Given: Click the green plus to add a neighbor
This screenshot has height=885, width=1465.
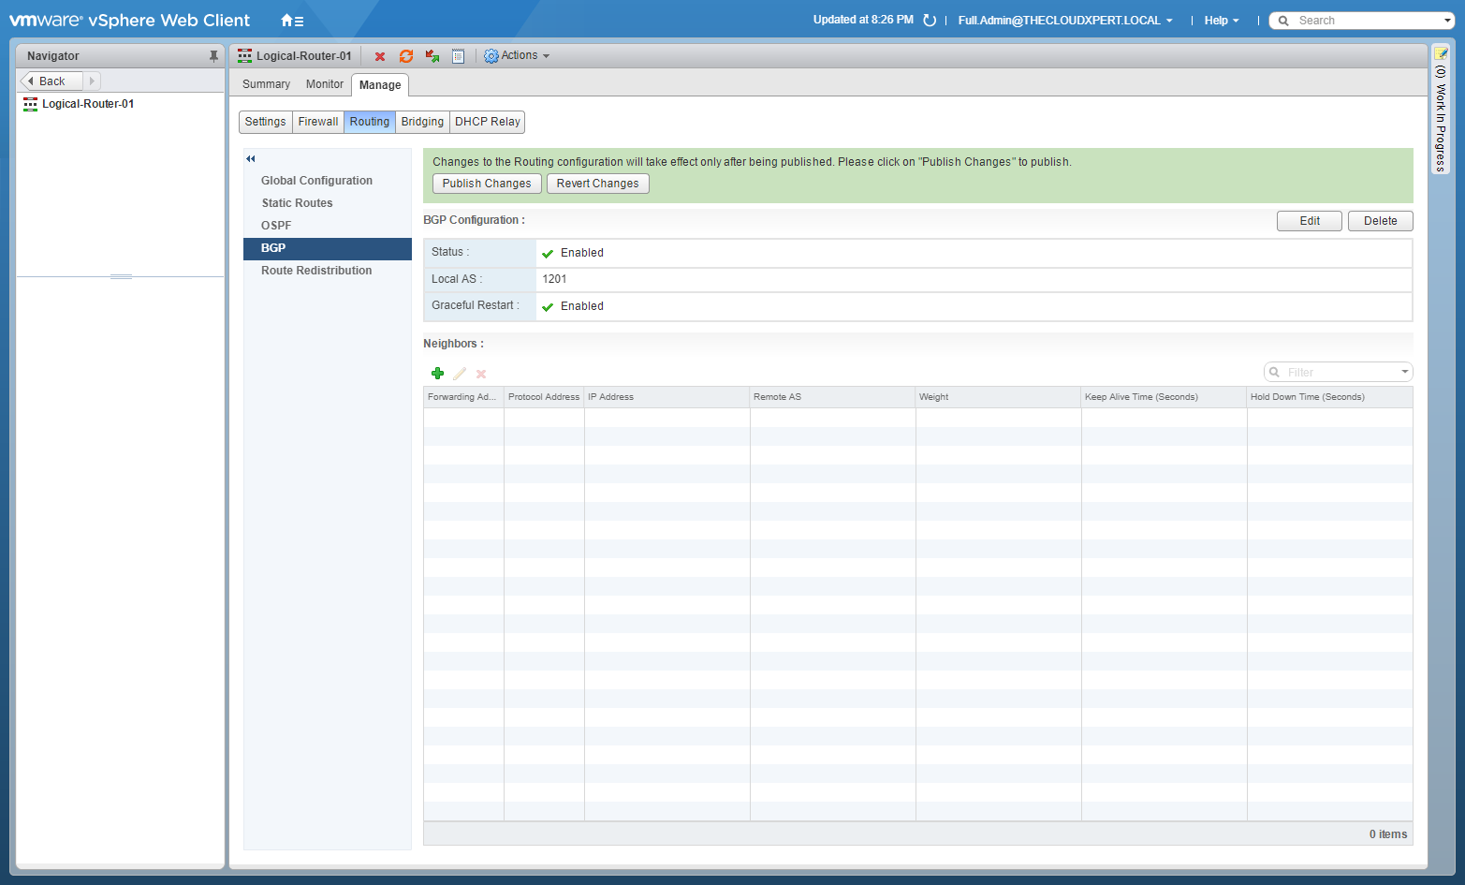Looking at the screenshot, I should 437,374.
